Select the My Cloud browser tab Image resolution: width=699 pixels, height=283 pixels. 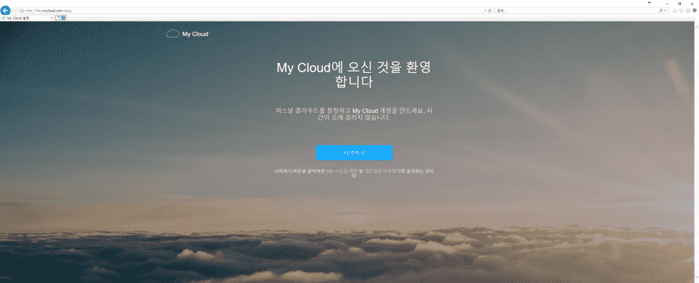[26, 18]
